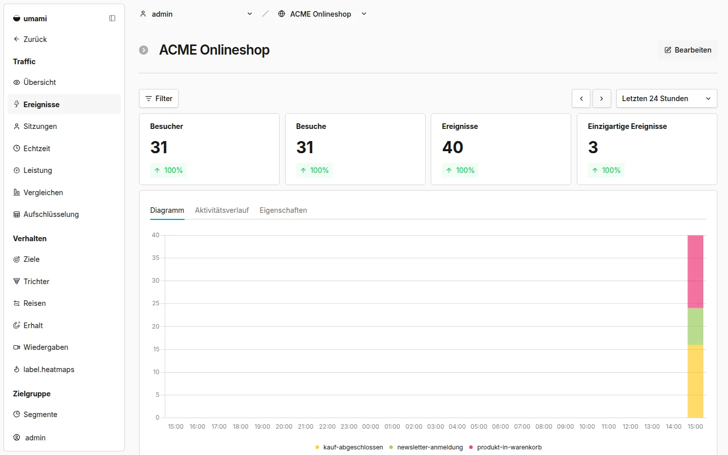Viewport: 728px width, 455px height.
Task: Click the user avatar icon beside admin at sidebar bottom
Action: [17, 437]
